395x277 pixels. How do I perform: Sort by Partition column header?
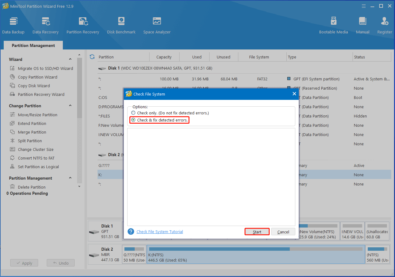[x=123, y=57]
